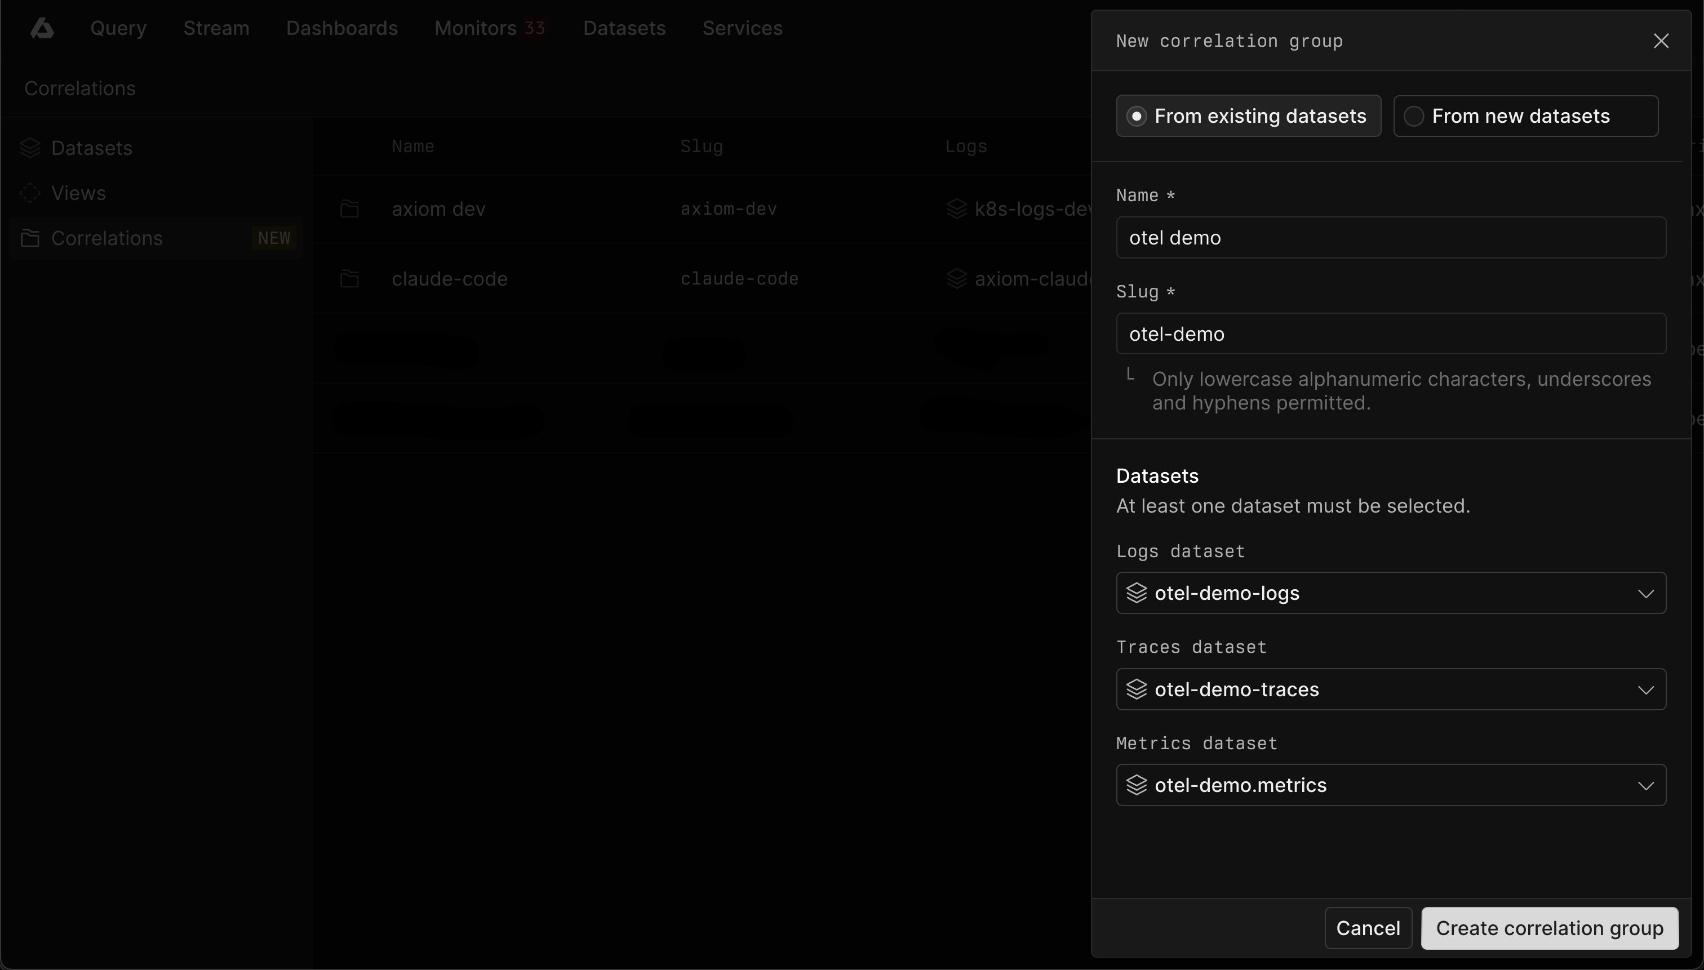1704x970 pixels.
Task: Click folder icon of axiom dev row
Action: point(350,209)
